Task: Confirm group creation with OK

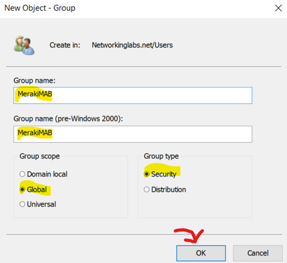Action: coord(201,253)
